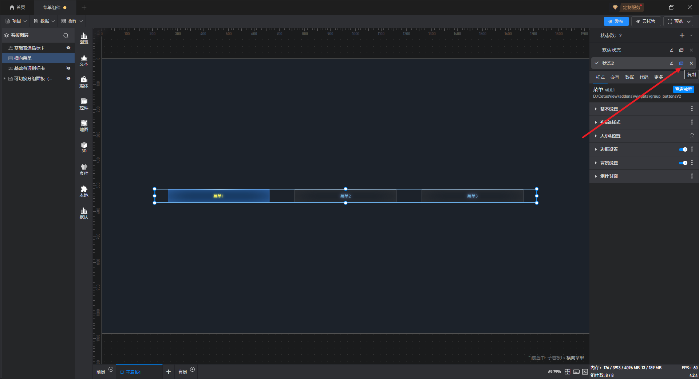The width and height of the screenshot is (699, 379).
Task: Open more options for 背景设置
Action: coord(692,163)
